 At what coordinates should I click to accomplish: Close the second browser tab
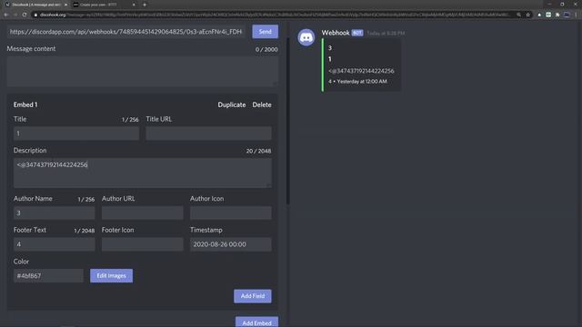134,5
